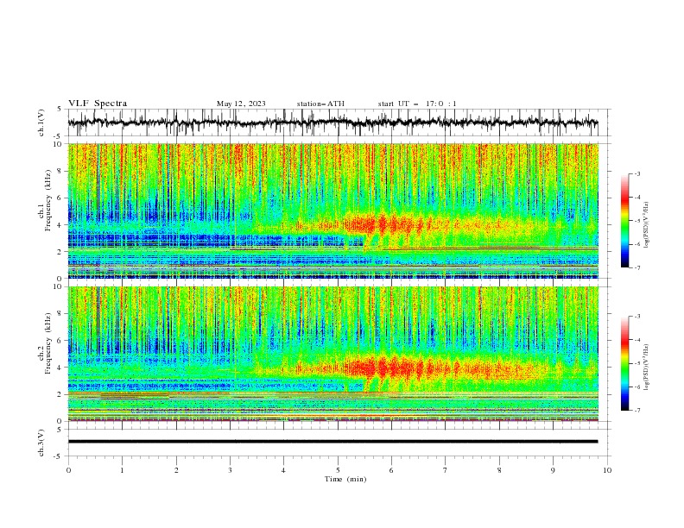Click the 'ch.1(V)' waveform axis label
The height and width of the screenshot is (528, 684).
[41, 123]
